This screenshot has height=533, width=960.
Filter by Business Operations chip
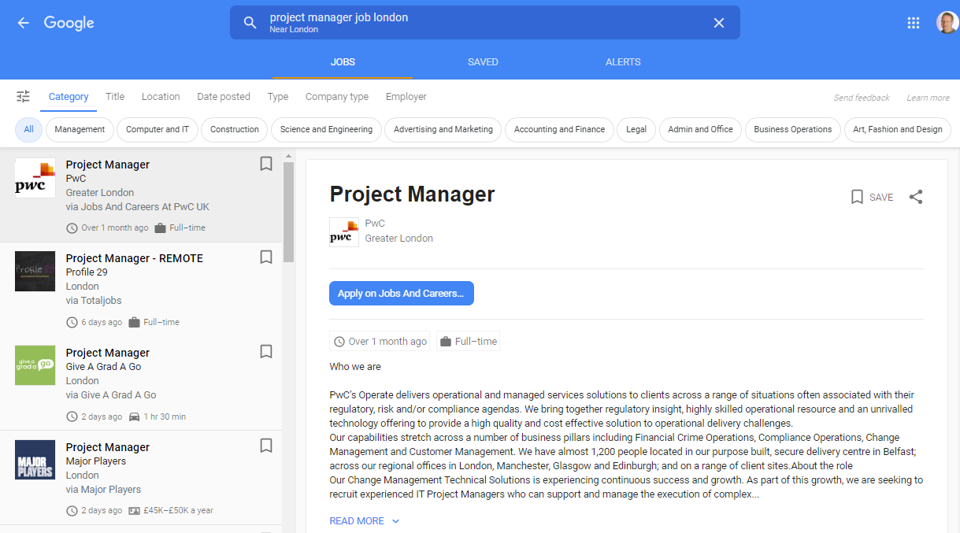click(792, 130)
